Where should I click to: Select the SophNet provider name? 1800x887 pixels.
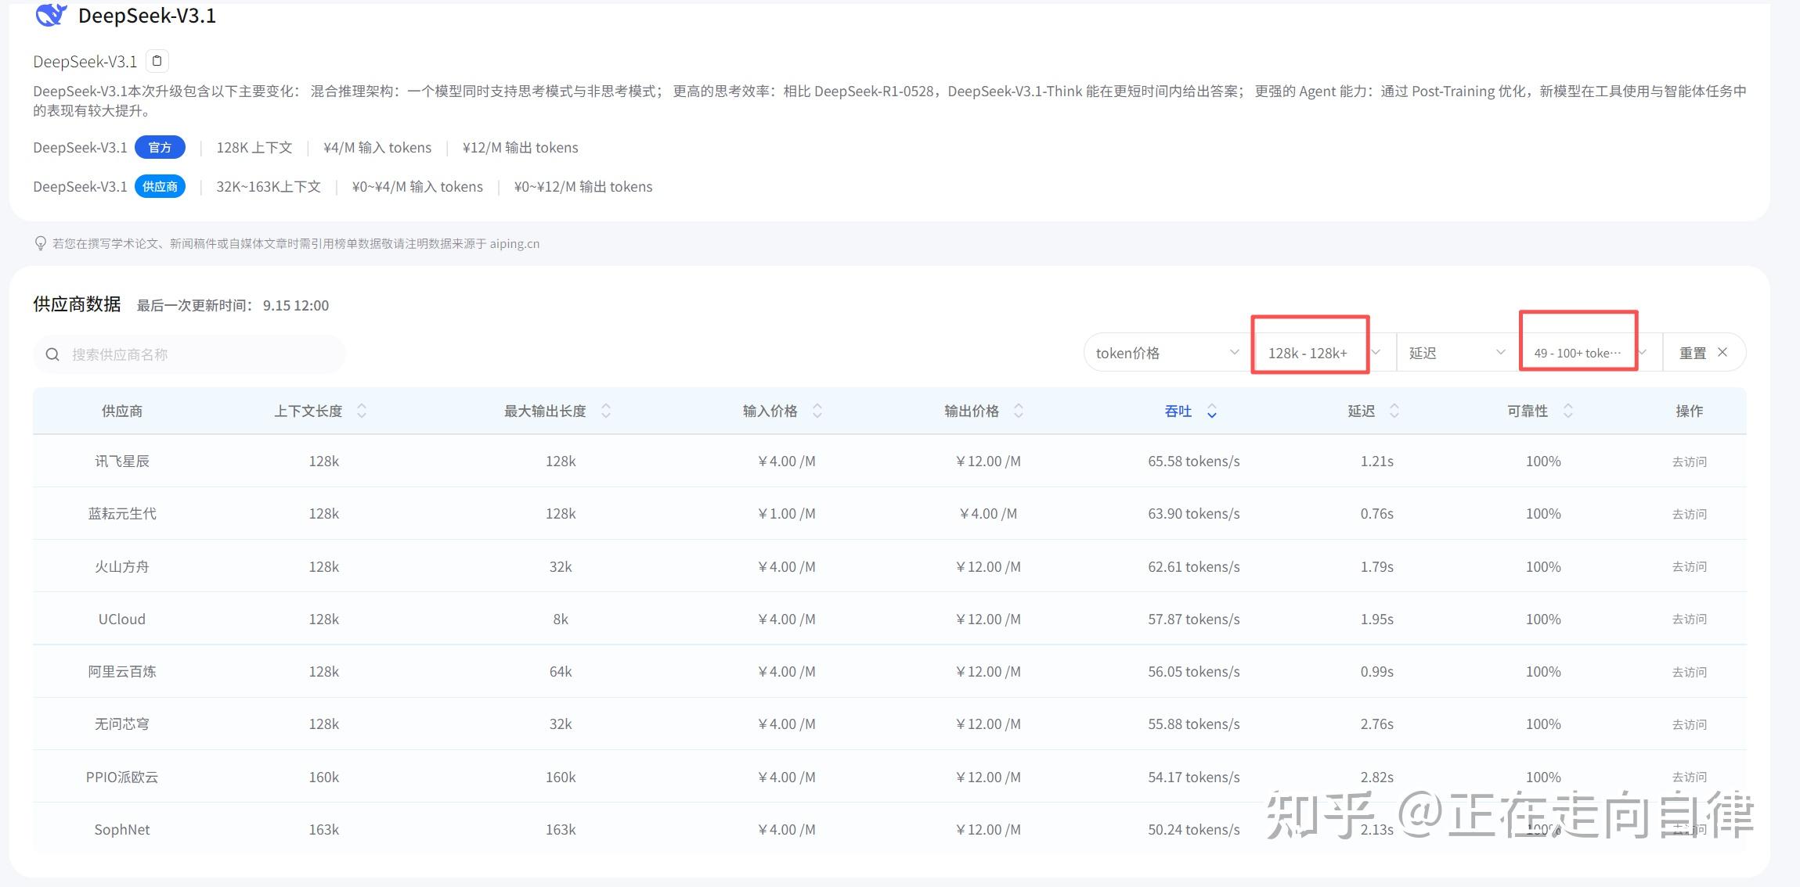[x=122, y=829]
